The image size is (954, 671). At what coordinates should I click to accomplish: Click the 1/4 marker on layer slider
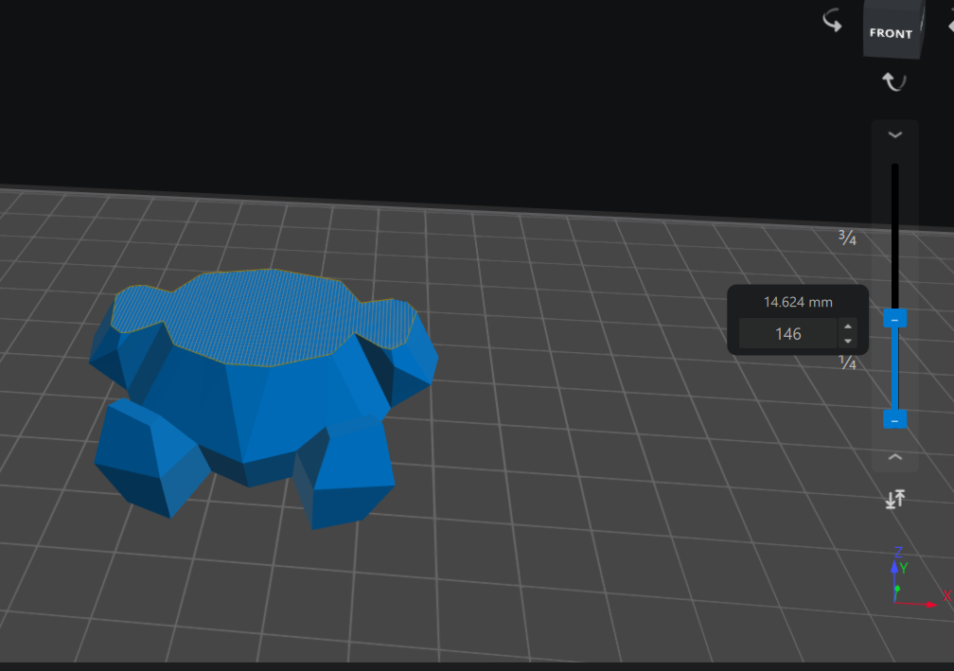click(847, 362)
